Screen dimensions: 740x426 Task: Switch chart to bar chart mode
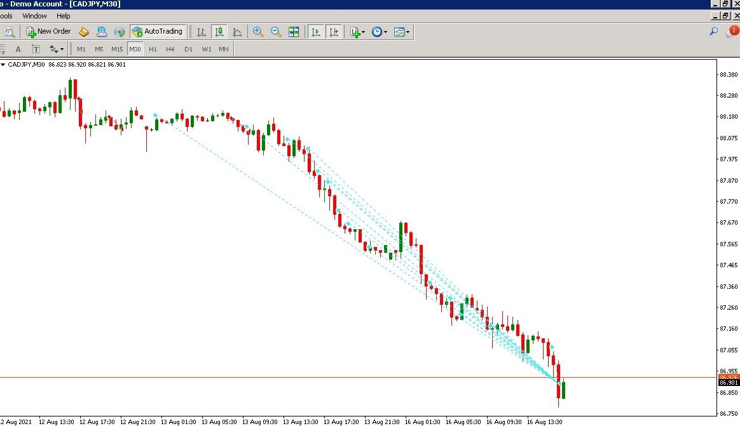pyautogui.click(x=201, y=32)
